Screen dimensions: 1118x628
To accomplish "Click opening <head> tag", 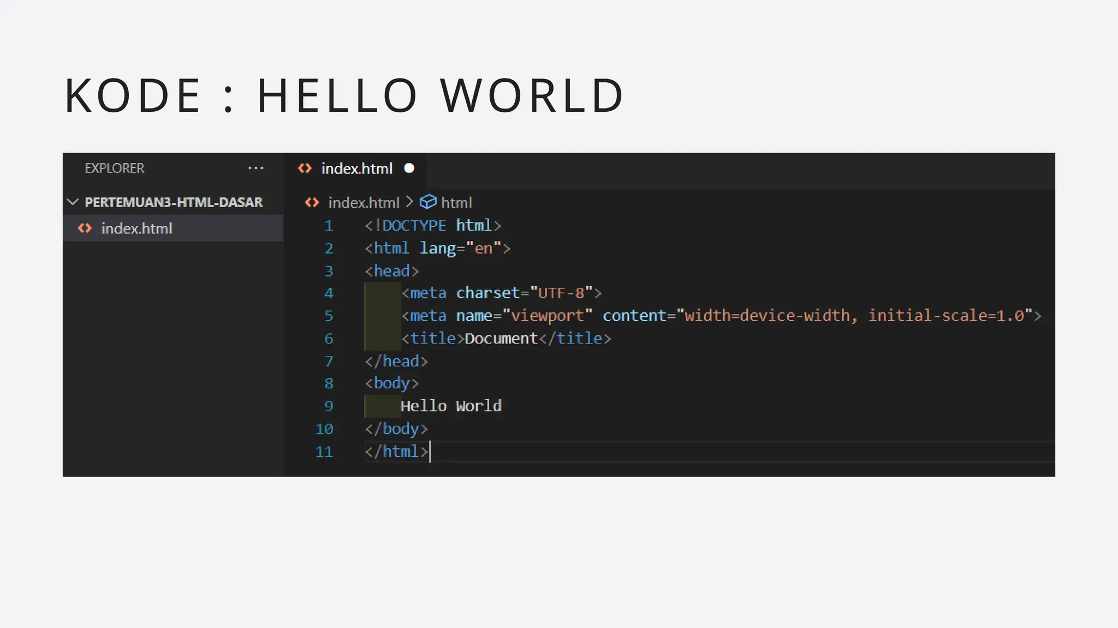I will tap(392, 271).
